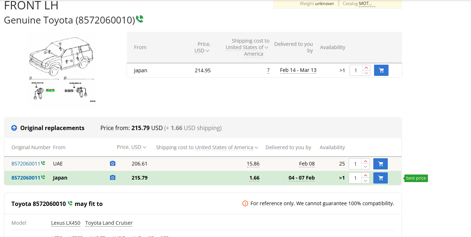Viewport: 471px width, 237px height.
Task: Click phone icon beside Genuine Toyota 8572060010 heading
Action: 140,19
